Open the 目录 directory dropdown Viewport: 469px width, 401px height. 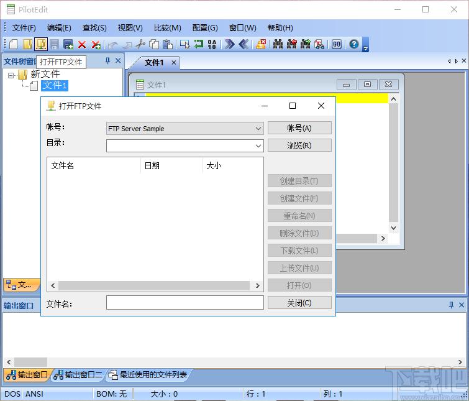[x=258, y=146]
